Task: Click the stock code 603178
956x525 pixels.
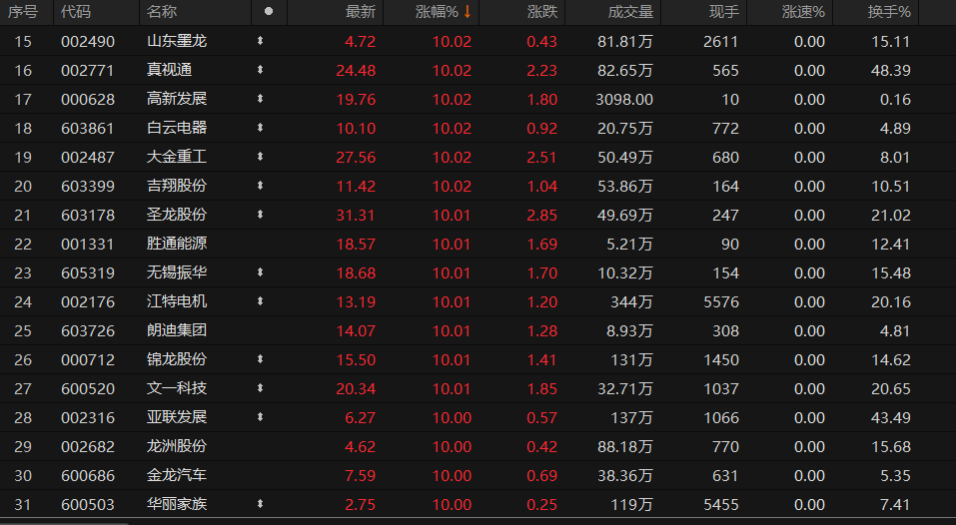Action: click(x=88, y=215)
